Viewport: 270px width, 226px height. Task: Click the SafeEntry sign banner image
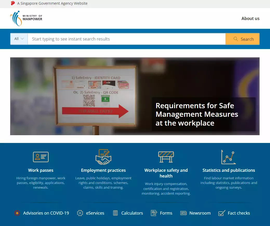[95, 96]
